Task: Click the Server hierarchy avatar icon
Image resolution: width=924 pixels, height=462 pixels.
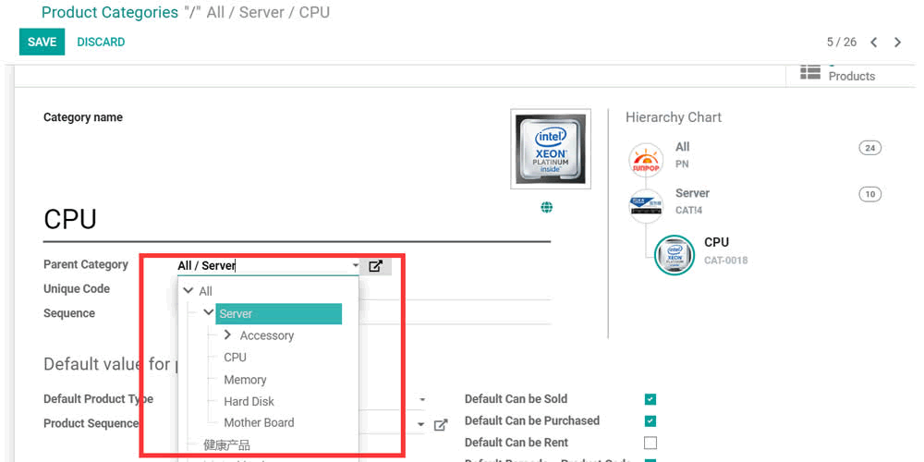Action: [x=646, y=204]
